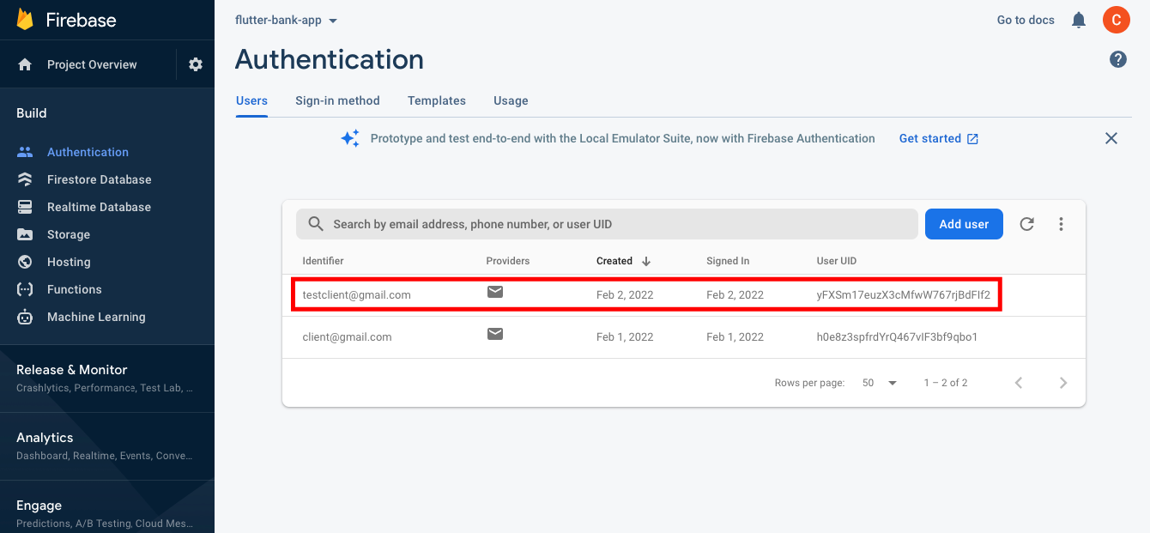Open Storage in sidebar
Viewport: 1150px width, 533px height.
click(69, 234)
